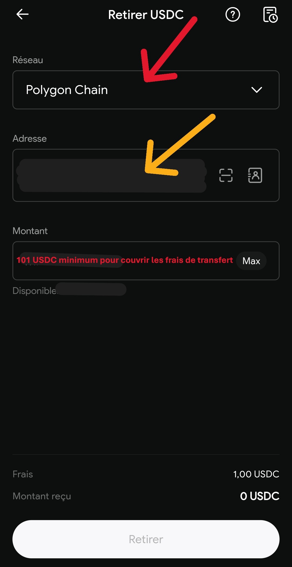292x567 pixels.
Task: Go back with the arrow icon
Action: (x=22, y=14)
